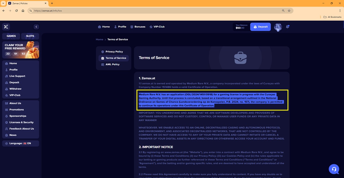Image resolution: width=344 pixels, height=178 pixels.
Task: Click the Deposit button in header
Action: [x=260, y=27]
